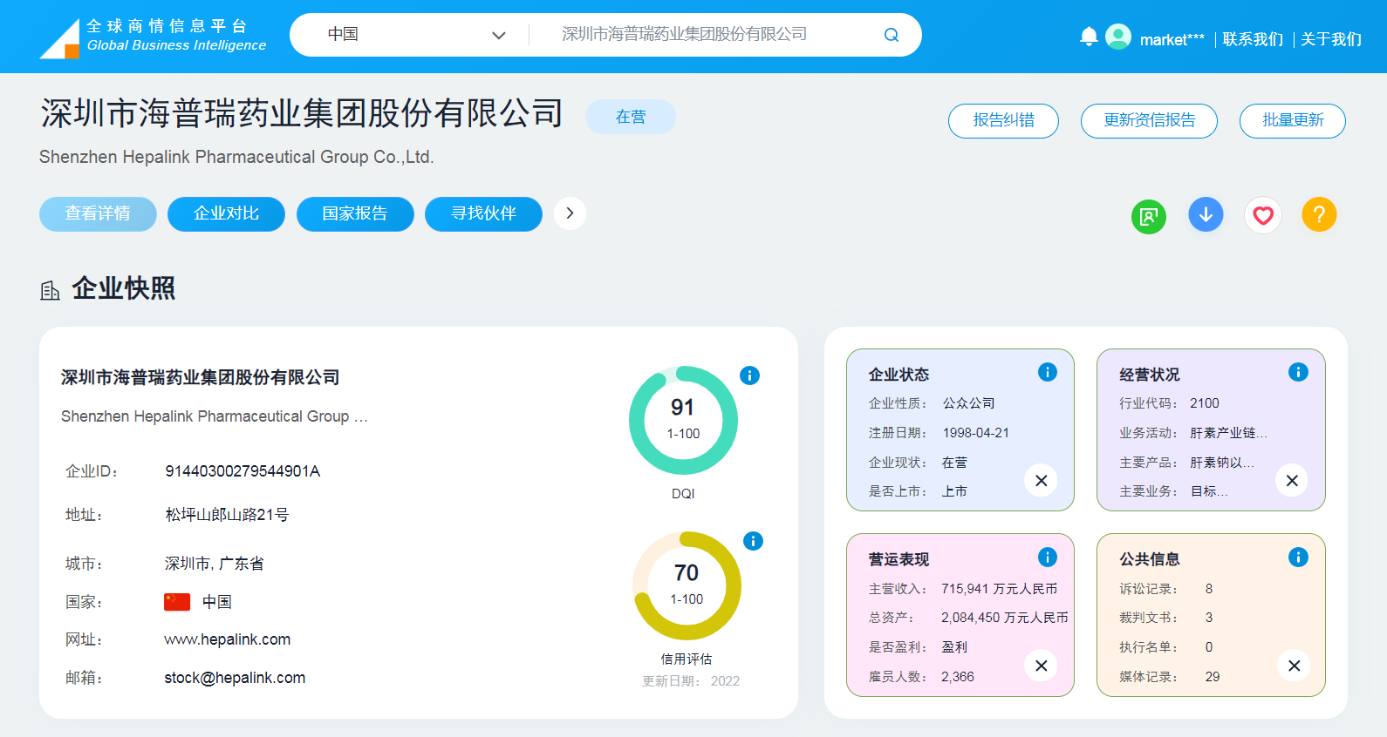The image size is (1387, 737).
Task: Close the 营运表现 card with X
Action: click(x=1041, y=666)
